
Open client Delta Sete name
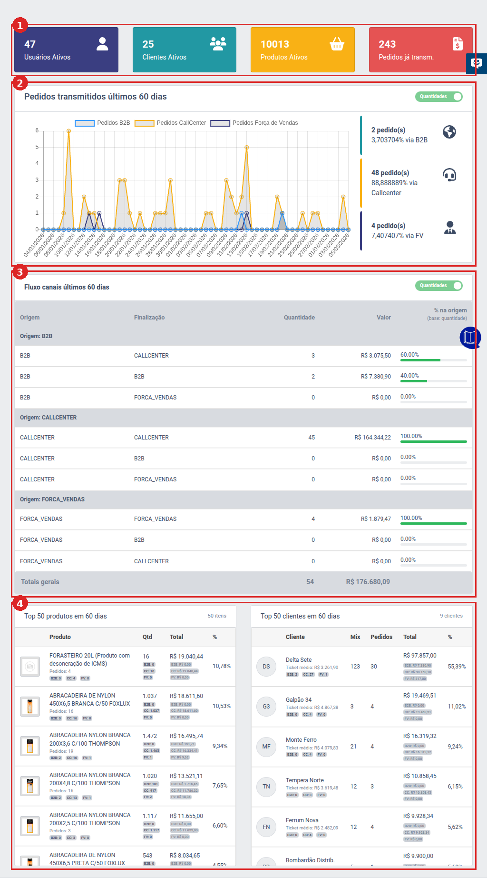point(299,660)
